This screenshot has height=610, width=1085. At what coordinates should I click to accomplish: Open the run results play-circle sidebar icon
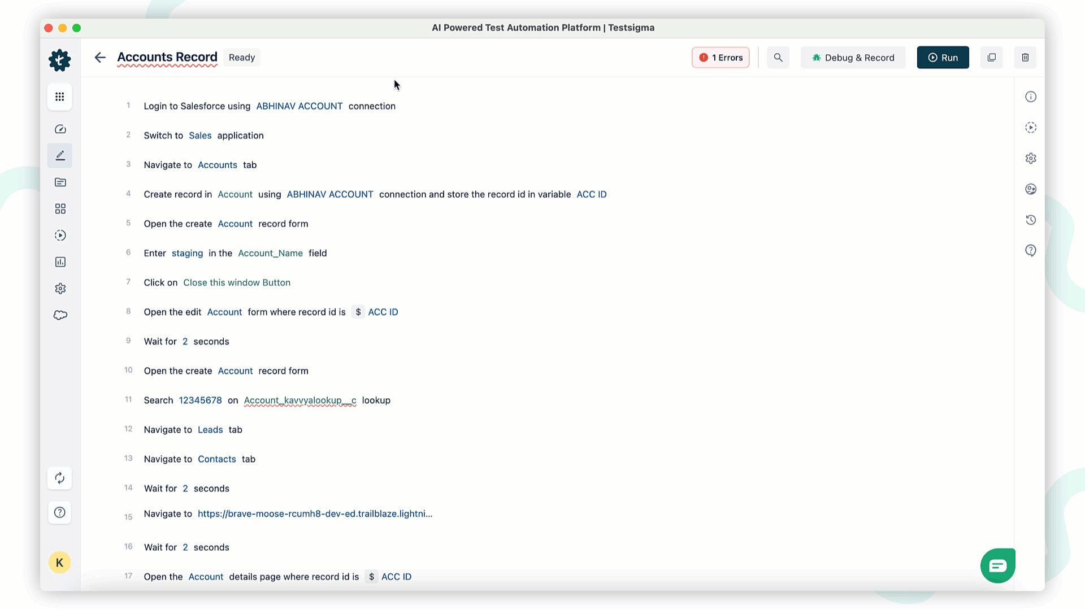(x=60, y=236)
